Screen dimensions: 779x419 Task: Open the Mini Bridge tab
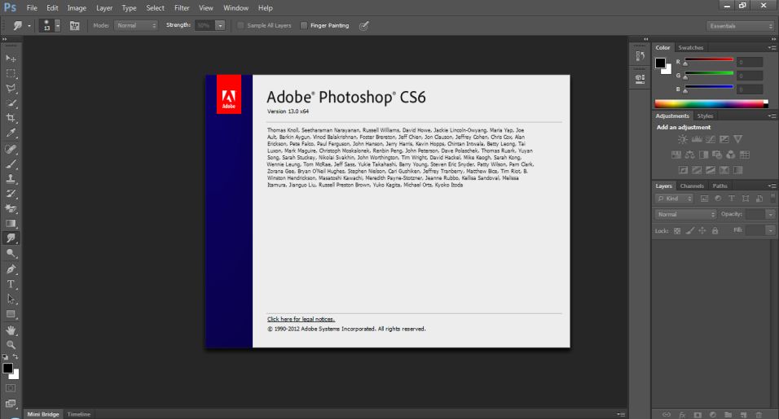click(42, 414)
